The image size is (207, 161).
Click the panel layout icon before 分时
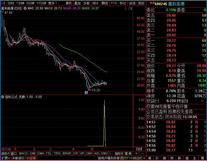[3, 3]
